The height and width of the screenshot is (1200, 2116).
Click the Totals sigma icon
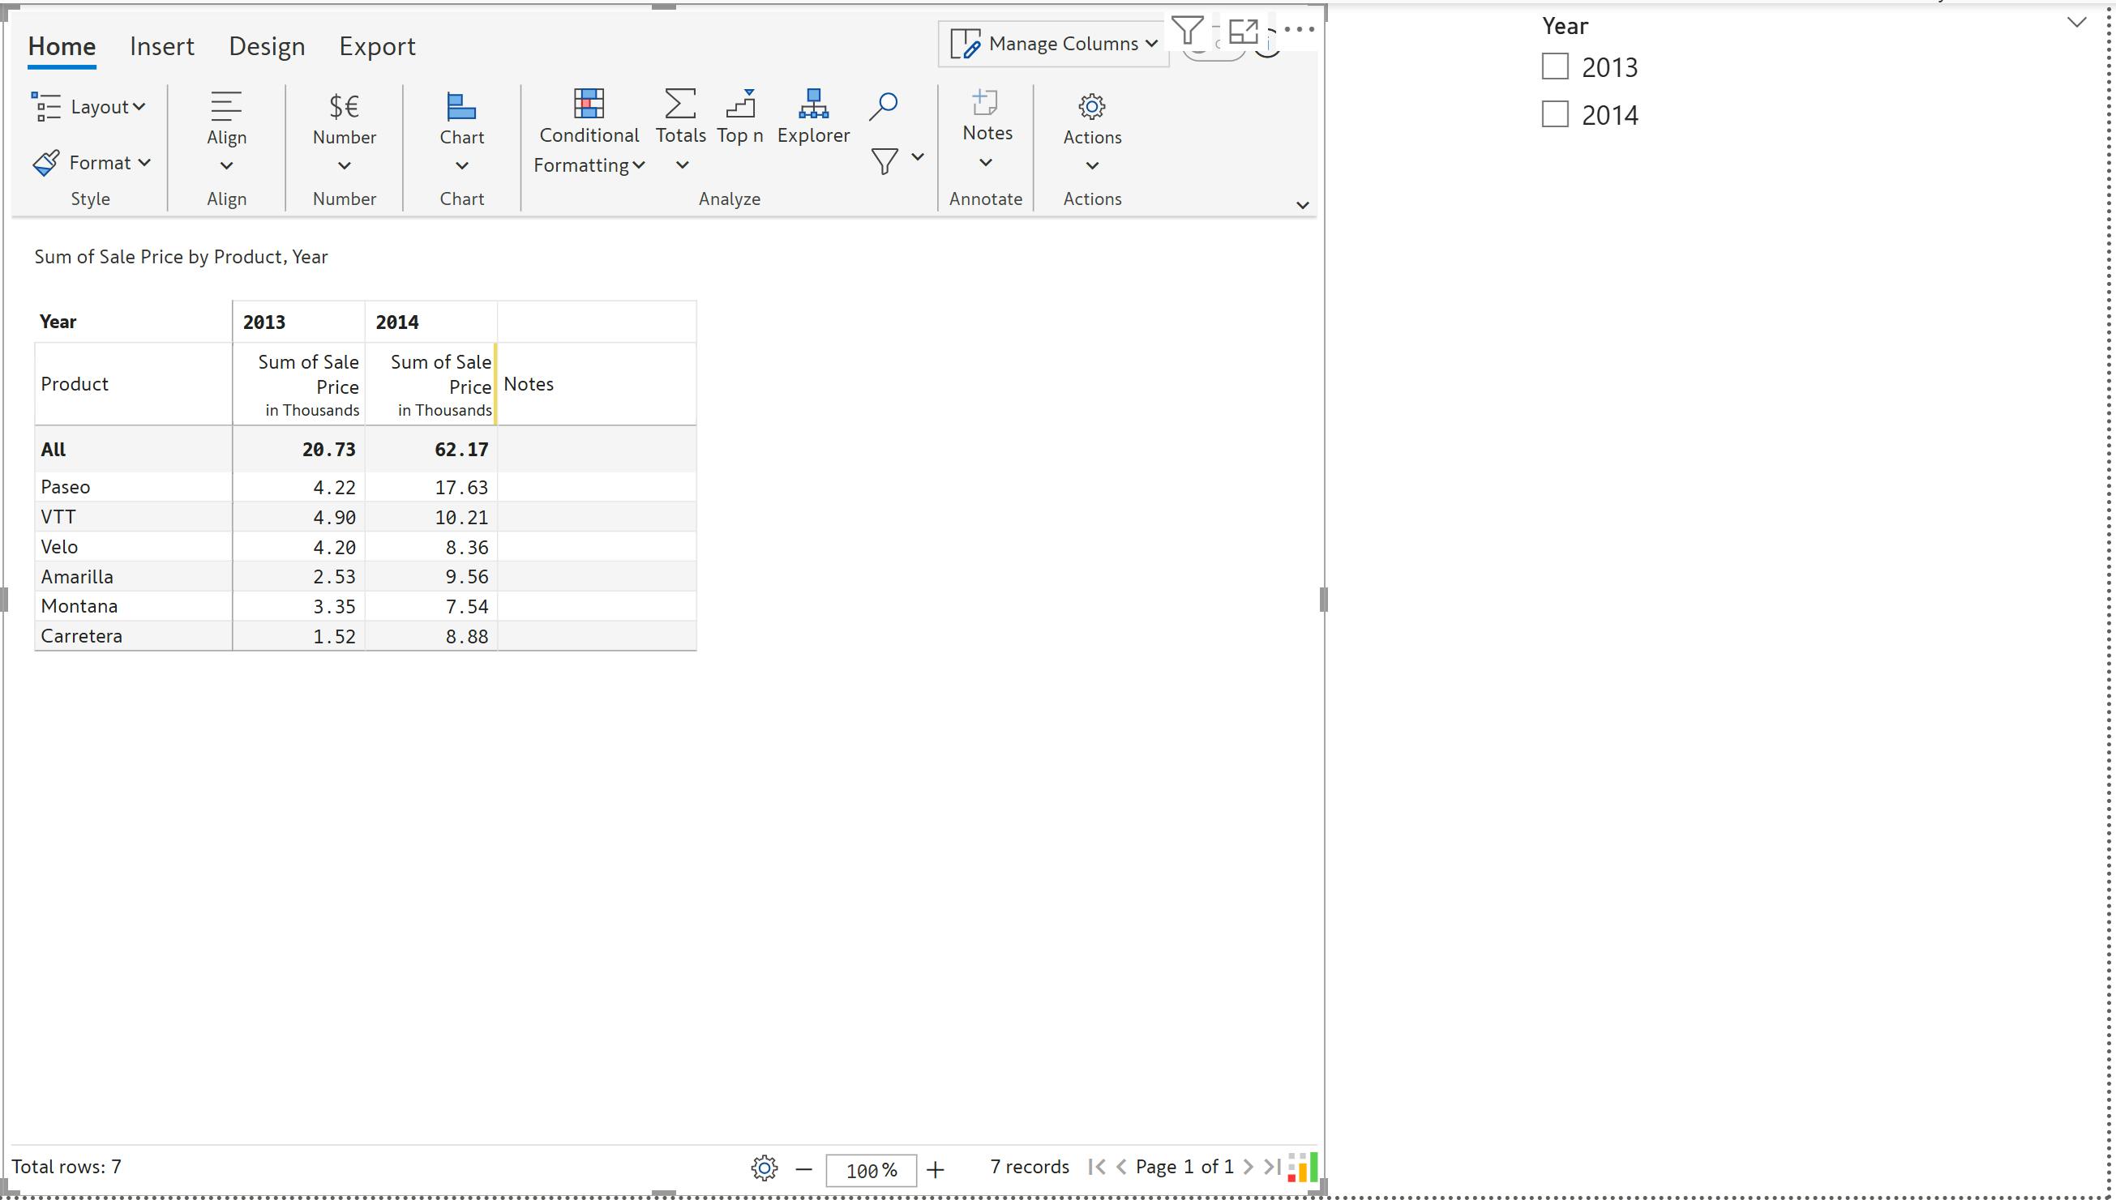pyautogui.click(x=679, y=105)
